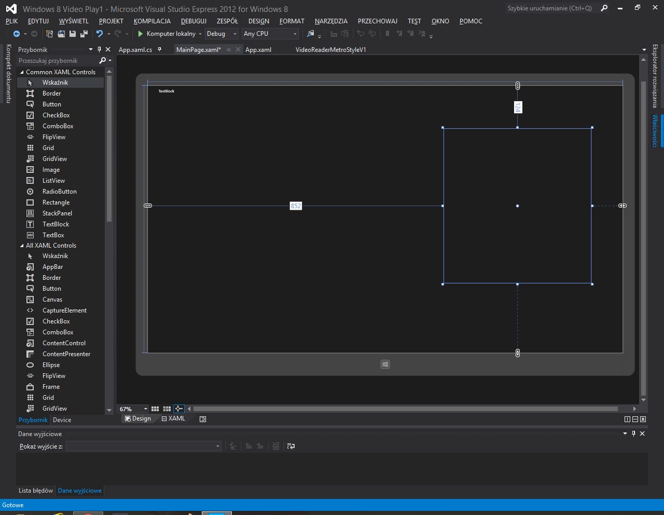Click the designer horizontal scrollbar

point(406,409)
